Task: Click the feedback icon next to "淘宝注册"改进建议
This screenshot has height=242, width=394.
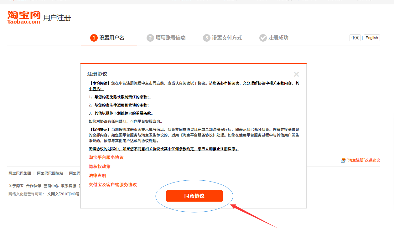Action: (343, 160)
